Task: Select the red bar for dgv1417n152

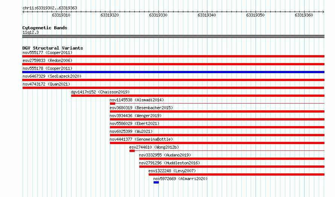Action: (x=198, y=96)
